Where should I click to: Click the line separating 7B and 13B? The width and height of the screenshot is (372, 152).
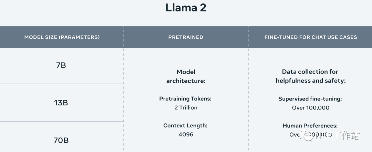[x=61, y=84]
